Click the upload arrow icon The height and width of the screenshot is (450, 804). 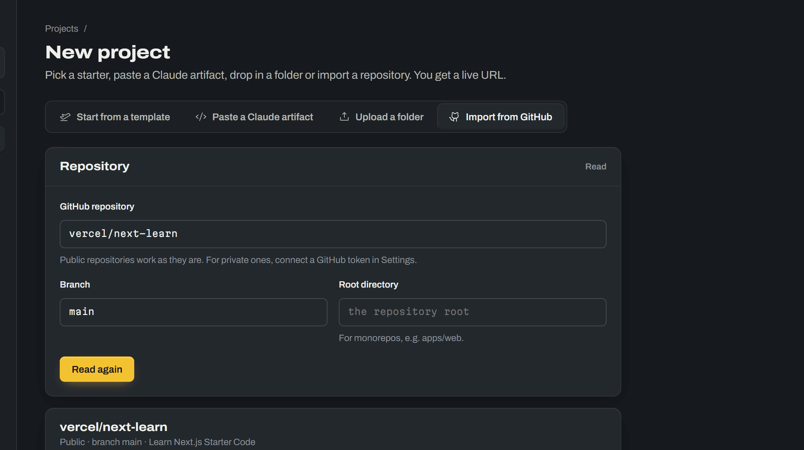344,117
